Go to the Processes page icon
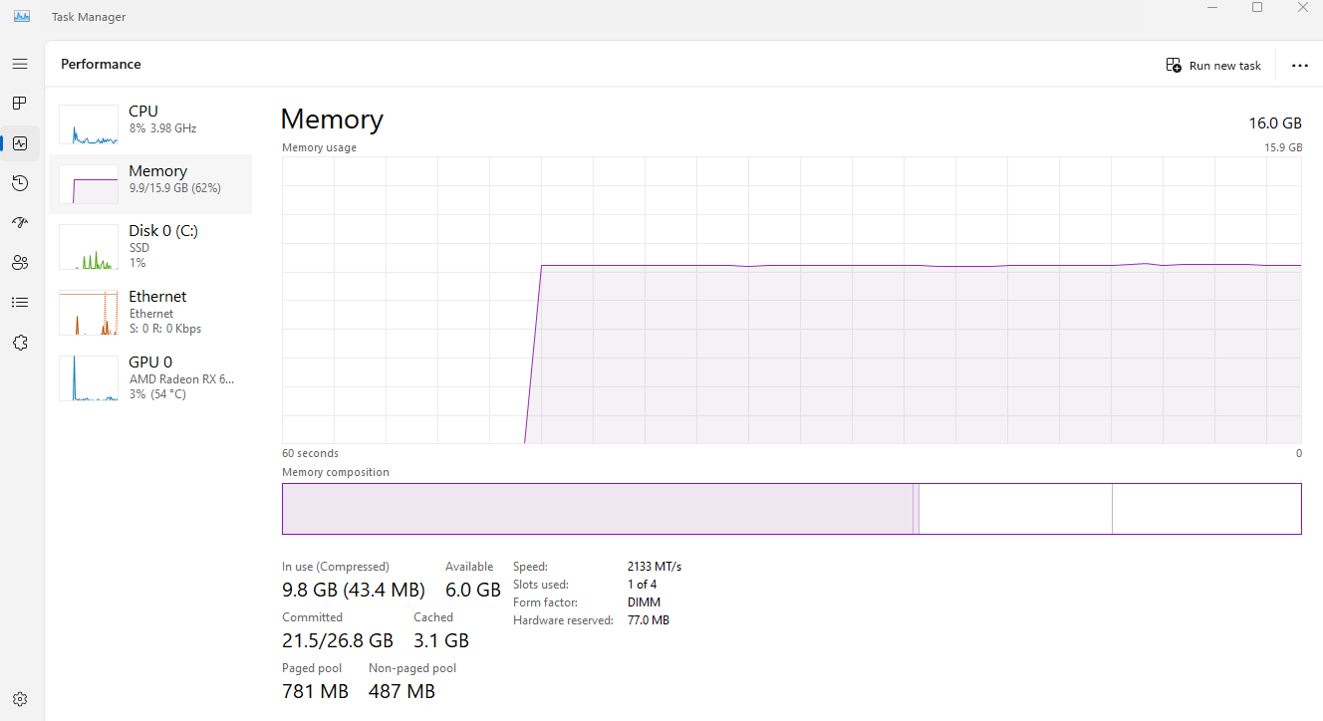Screen dimensions: 1323x721 20,104
